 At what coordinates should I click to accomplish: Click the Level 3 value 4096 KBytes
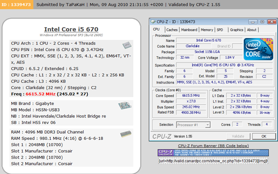pyautogui.click(x=241, y=112)
